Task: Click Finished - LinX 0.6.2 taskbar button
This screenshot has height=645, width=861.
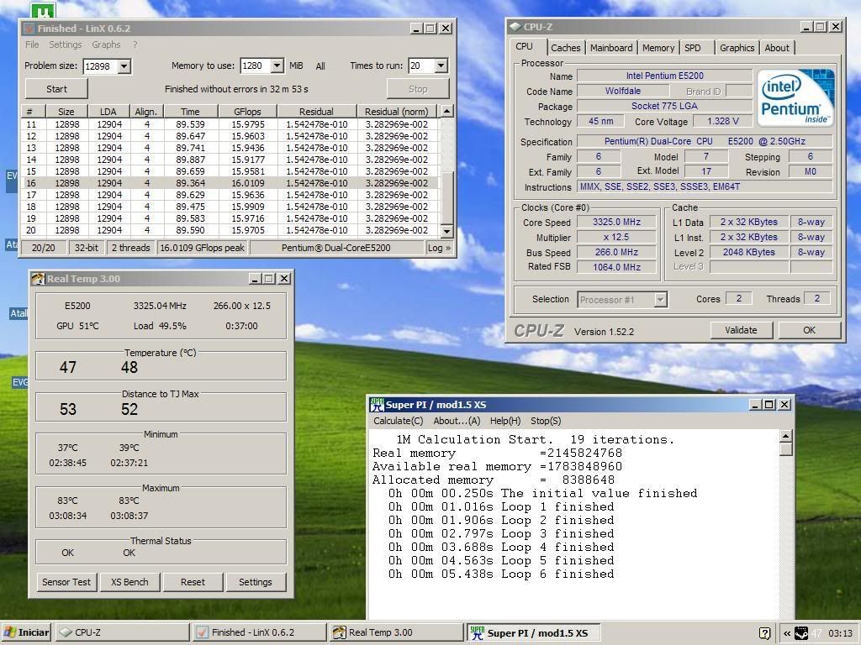Action: (x=259, y=632)
